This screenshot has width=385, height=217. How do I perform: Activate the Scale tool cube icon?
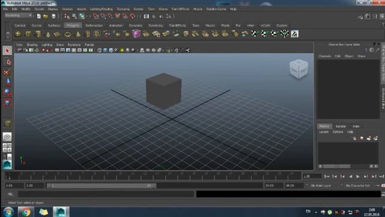pyautogui.click(x=7, y=102)
